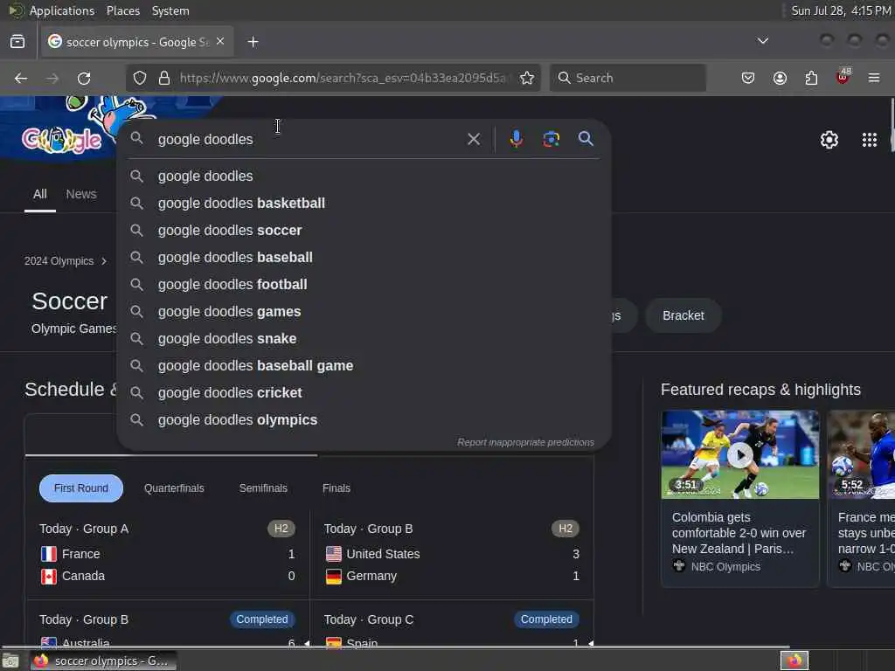Go back one page in Firefox
895x671 pixels.
pos(21,78)
